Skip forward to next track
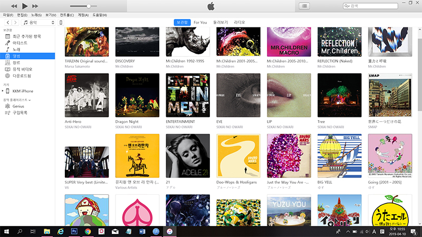422x237 pixels. coord(35,6)
